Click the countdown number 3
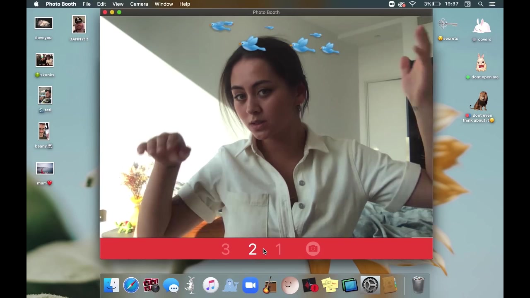Image resolution: width=530 pixels, height=298 pixels. tap(225, 249)
